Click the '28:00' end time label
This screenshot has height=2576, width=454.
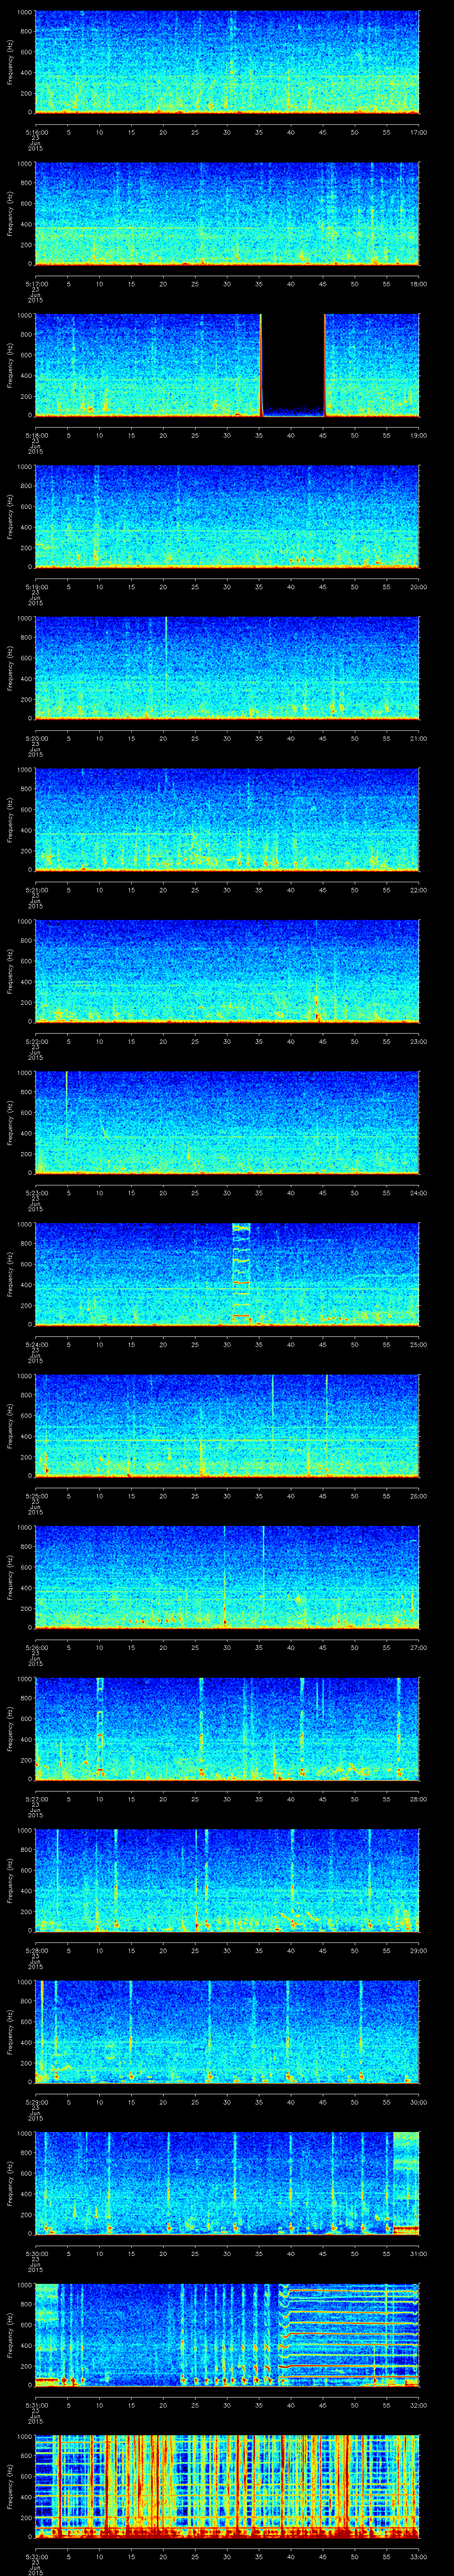coord(418,1799)
